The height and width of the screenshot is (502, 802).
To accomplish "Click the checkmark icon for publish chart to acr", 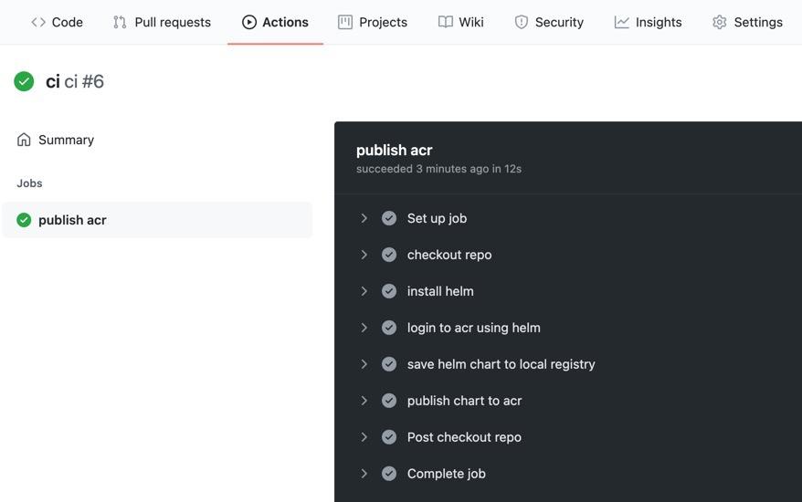I will point(389,401).
